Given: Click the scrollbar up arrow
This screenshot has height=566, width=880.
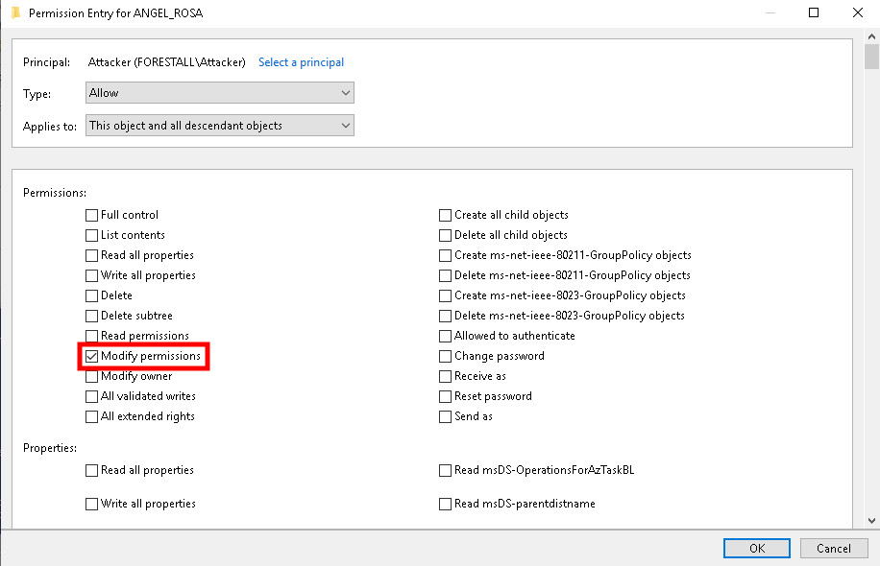Looking at the screenshot, I should click(x=871, y=37).
